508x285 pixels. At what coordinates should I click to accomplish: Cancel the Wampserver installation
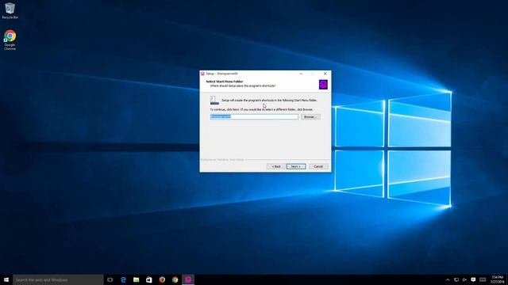318,166
